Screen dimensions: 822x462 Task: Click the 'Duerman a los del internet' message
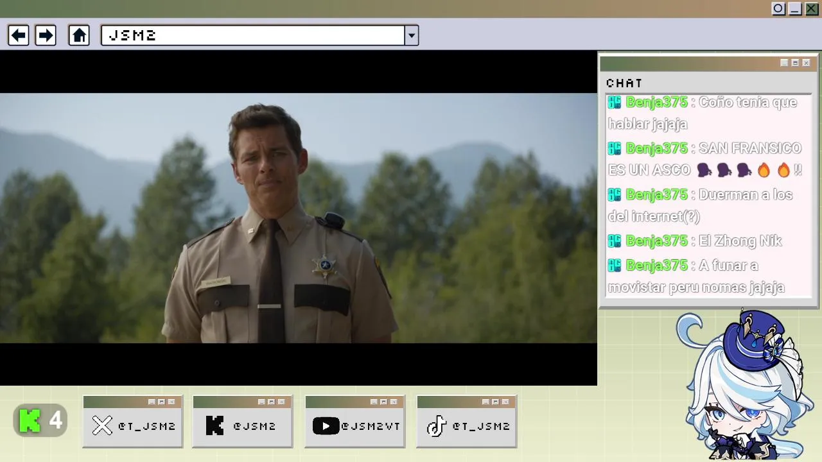click(701, 205)
